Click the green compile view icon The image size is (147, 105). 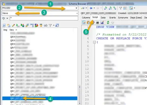[18, 25]
